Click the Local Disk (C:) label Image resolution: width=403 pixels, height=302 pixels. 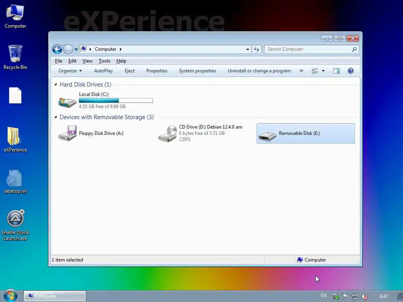[x=94, y=94]
